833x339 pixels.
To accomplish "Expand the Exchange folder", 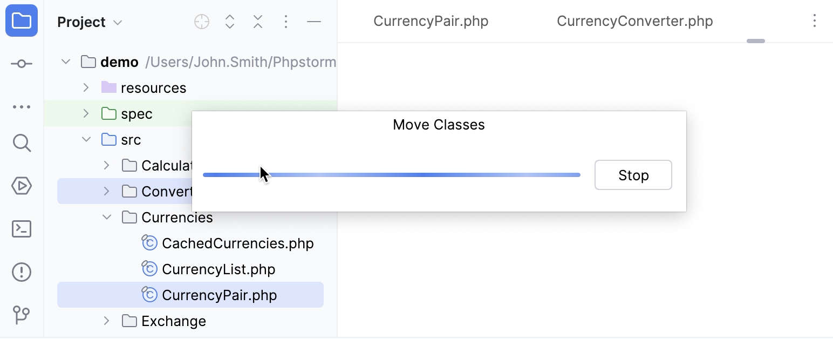I will [x=107, y=321].
